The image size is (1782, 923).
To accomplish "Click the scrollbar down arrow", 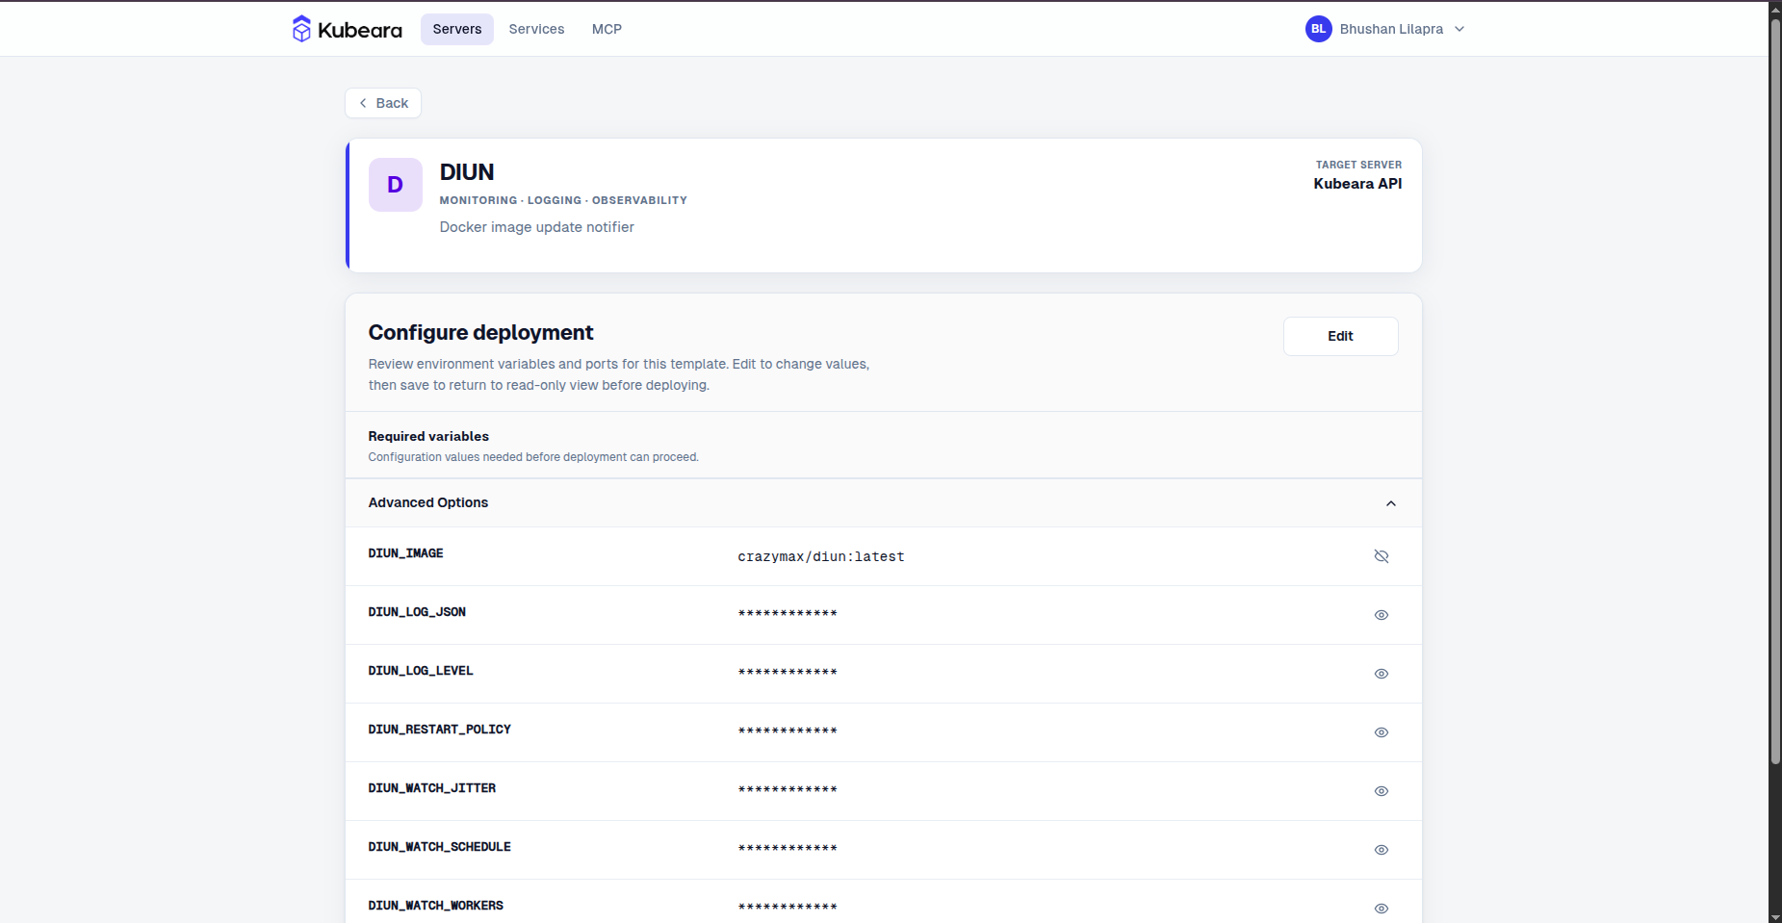I will 1775,916.
